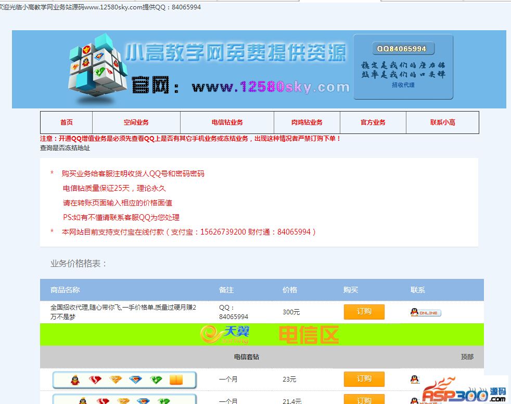511x404 pixels.
Task: Click the 价格 column header
Action: point(290,290)
